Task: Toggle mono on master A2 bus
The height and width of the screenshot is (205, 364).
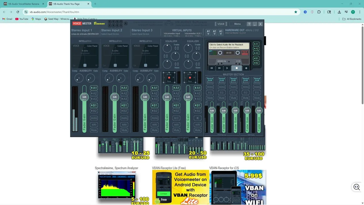Action: coord(222,87)
